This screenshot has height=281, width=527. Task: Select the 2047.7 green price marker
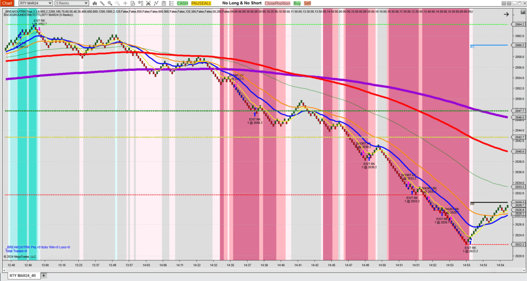pos(519,110)
